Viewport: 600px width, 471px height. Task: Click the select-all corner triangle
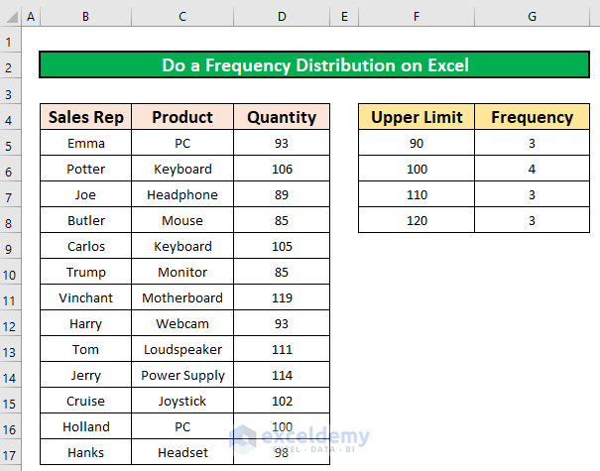(10, 17)
